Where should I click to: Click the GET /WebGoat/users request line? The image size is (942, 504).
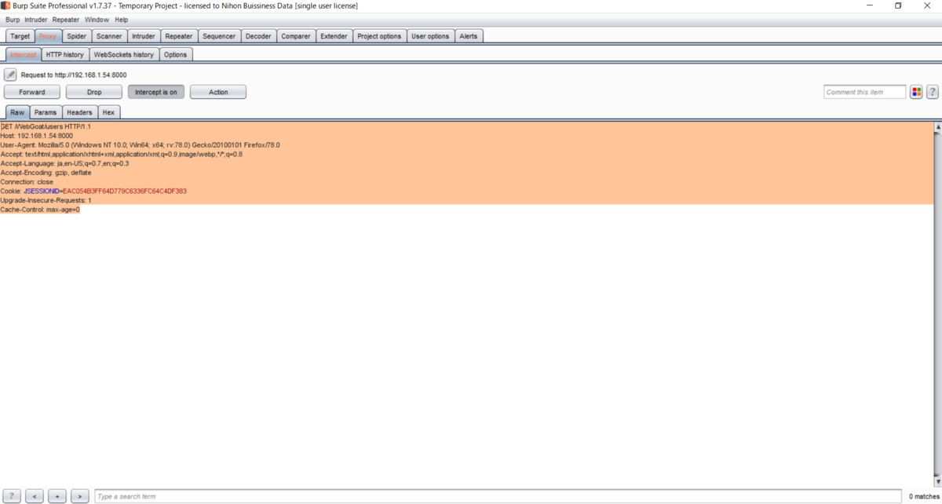(x=46, y=126)
